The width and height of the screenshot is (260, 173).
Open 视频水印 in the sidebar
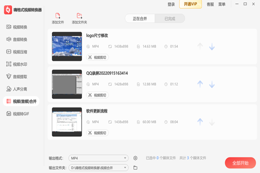[x=20, y=64]
